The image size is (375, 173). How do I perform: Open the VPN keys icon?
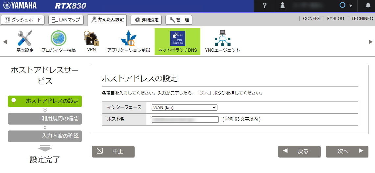click(91, 38)
